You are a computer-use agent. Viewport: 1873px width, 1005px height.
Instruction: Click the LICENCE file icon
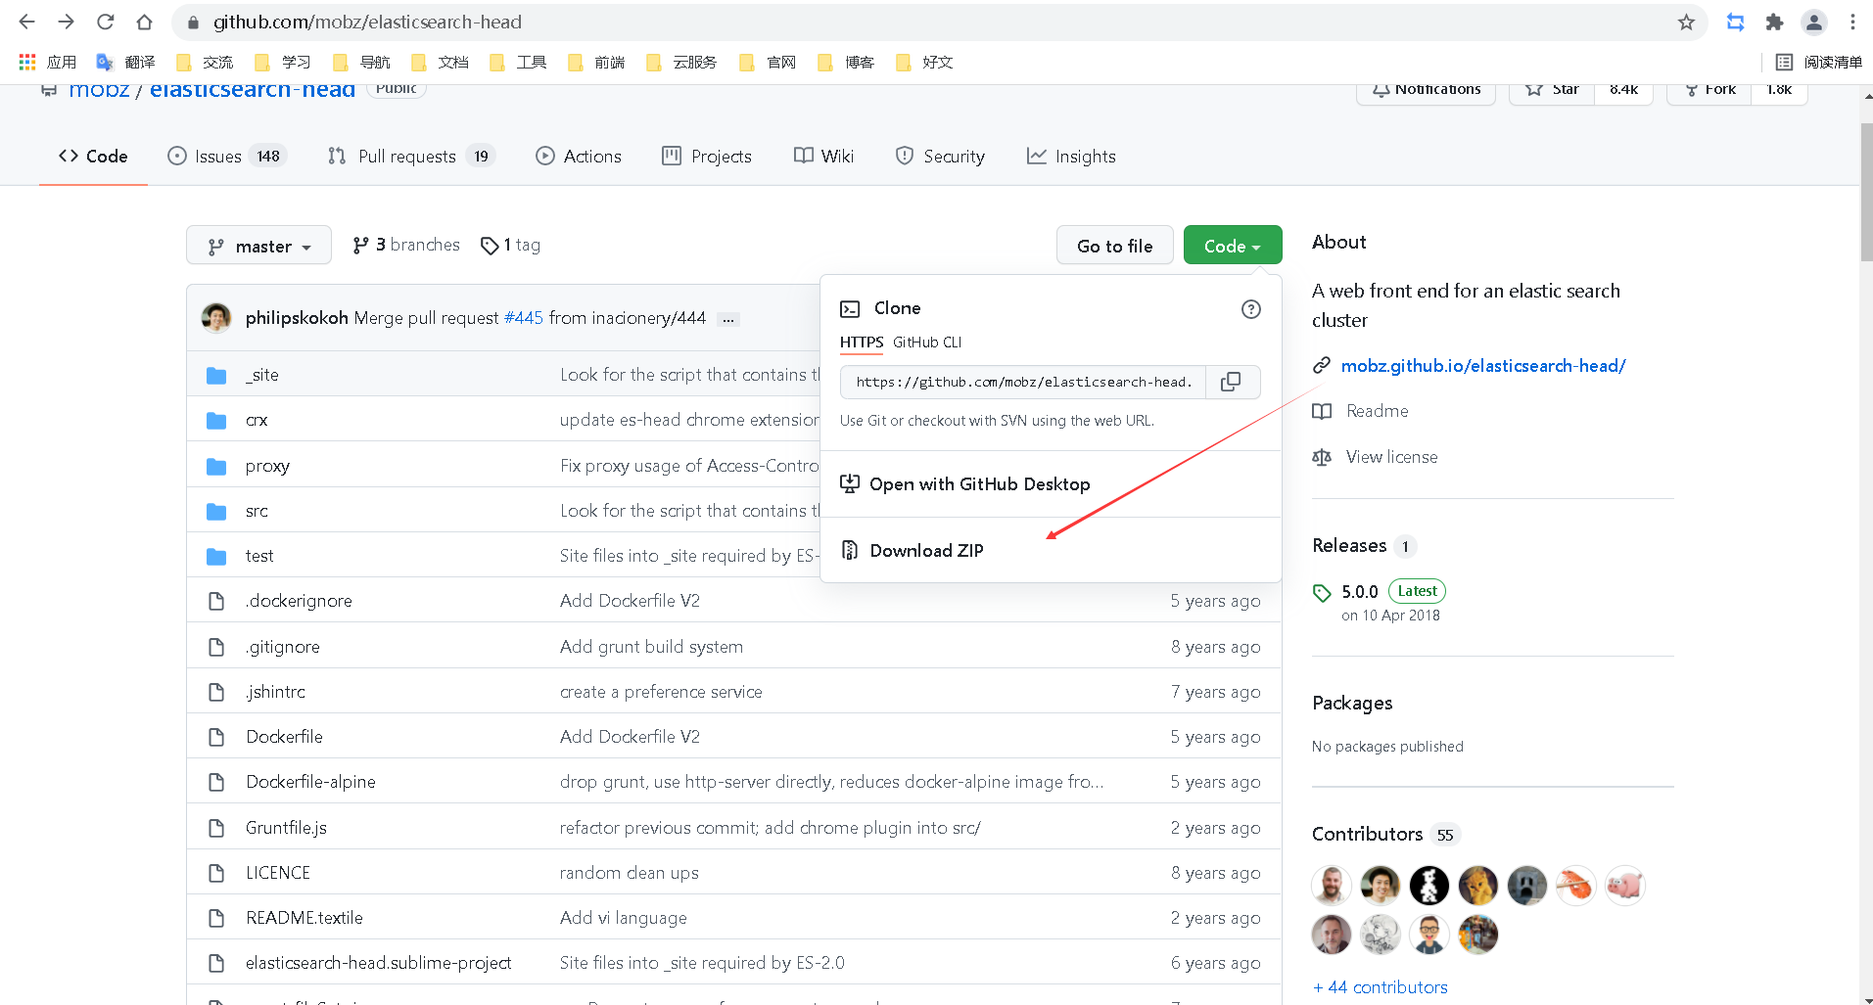coord(216,873)
